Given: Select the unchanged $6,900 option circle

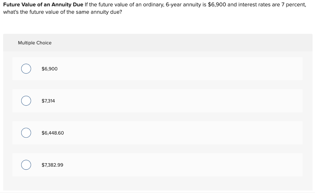Looking at the screenshot, I should coord(26,69).
